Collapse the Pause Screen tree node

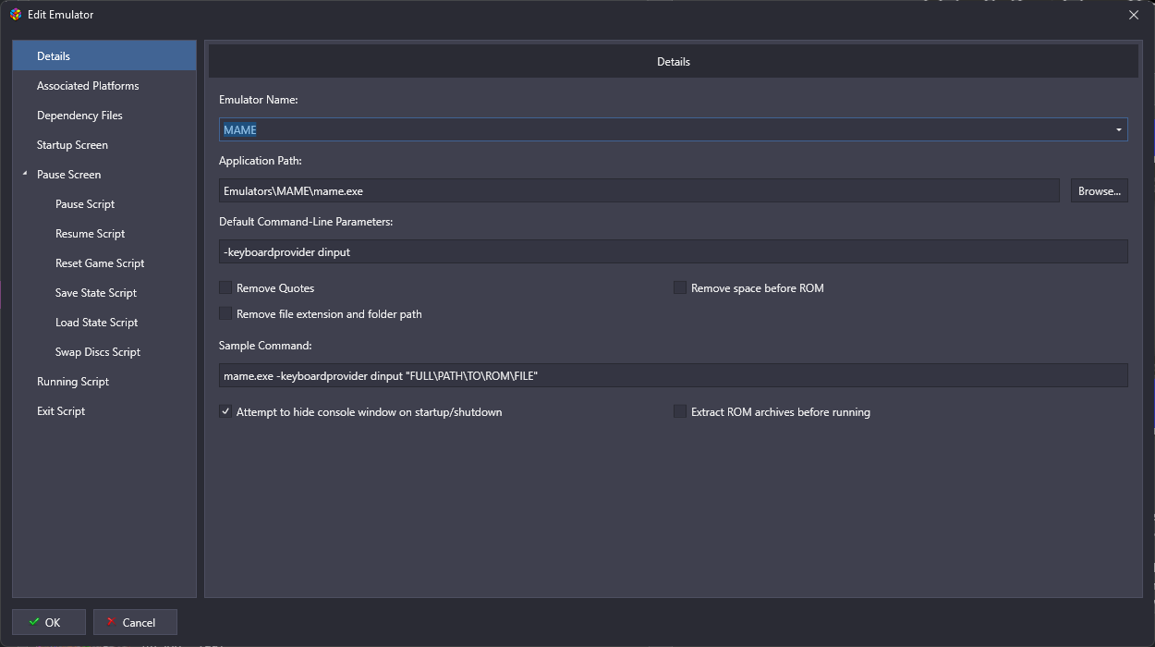tap(25, 174)
